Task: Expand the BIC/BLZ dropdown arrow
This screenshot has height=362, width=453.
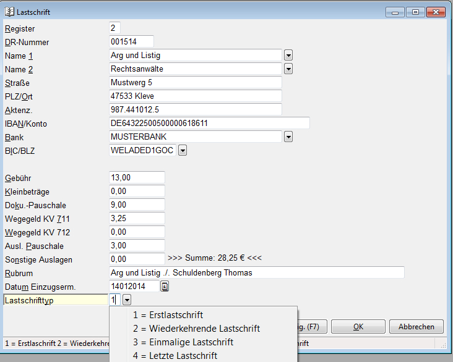Action: (x=183, y=150)
